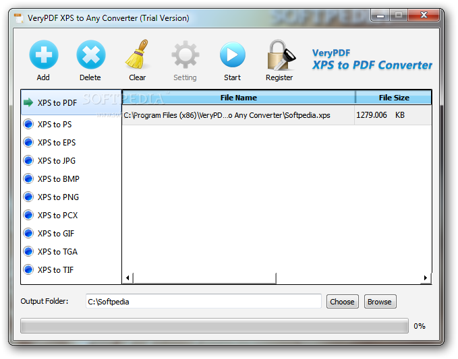Click the File Name column header
Image resolution: width=458 pixels, height=359 pixels.
coord(239,98)
